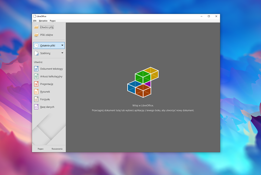Show the Szablony list

point(49,53)
